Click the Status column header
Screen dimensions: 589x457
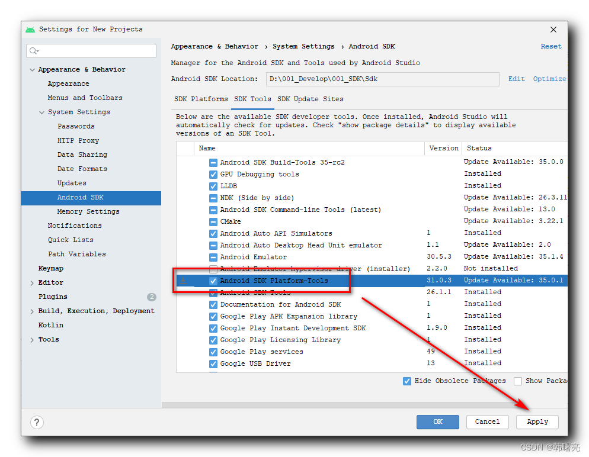[514, 148]
